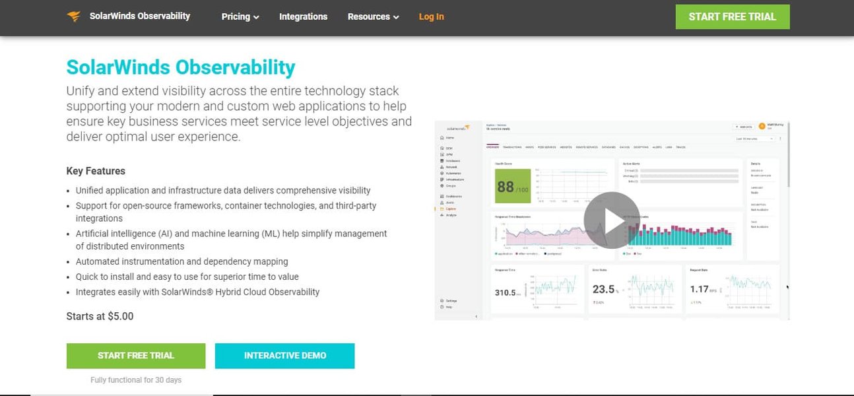
Task: Click 'Artificial intelligence (AI) and machine learning' bullet
Action: tap(231, 240)
